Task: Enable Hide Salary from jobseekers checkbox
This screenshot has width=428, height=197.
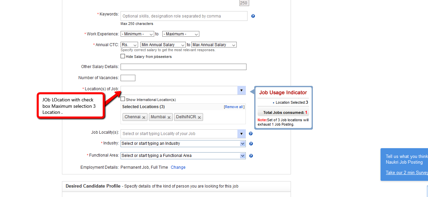Action: tap(123, 56)
